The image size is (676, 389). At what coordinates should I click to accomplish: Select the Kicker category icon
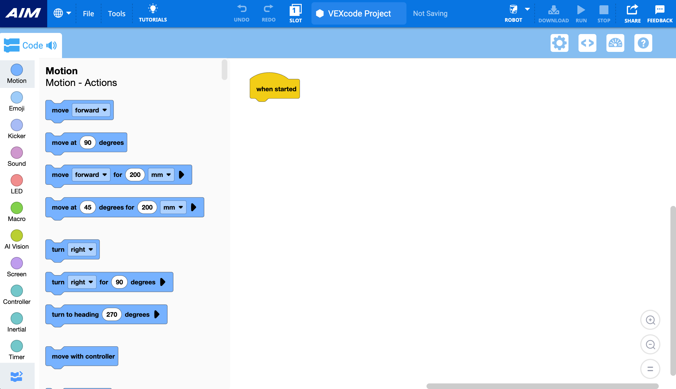16,128
